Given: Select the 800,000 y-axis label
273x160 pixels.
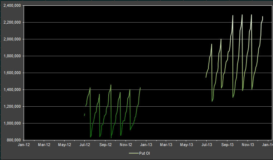Looking at the screenshot, I should [x=14, y=140].
